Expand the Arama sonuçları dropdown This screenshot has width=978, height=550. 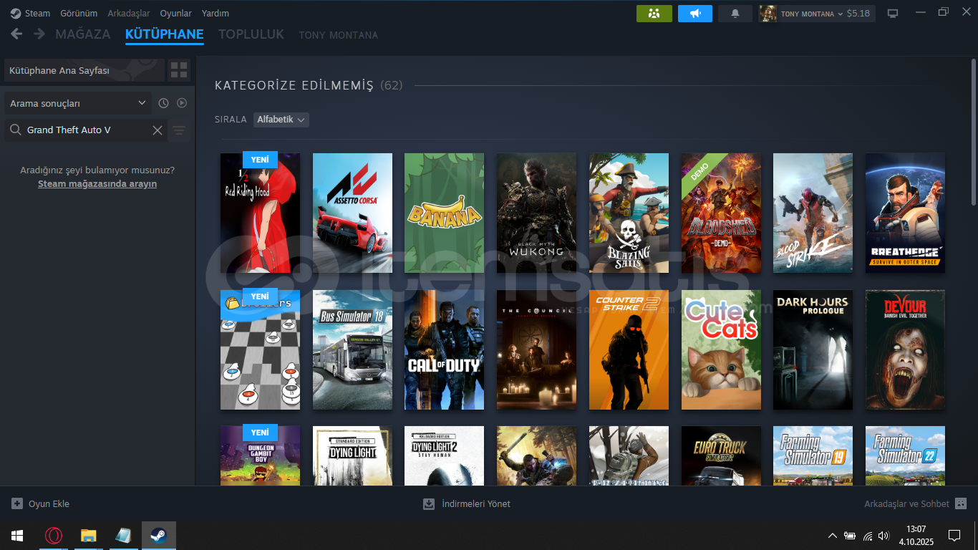[78, 103]
